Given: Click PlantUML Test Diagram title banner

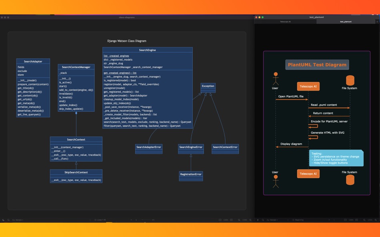Looking at the screenshot, I should point(317,65).
